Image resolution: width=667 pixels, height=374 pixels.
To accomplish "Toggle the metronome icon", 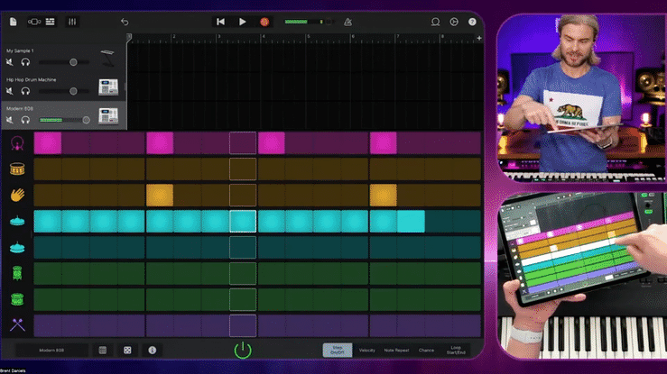I will tap(347, 22).
